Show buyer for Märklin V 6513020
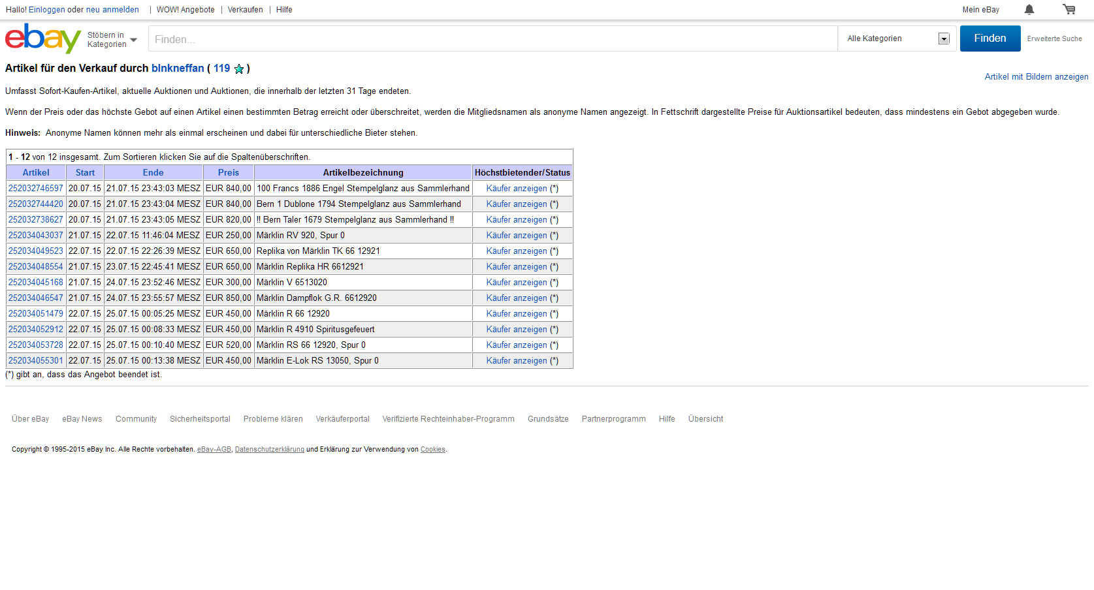Image resolution: width=1094 pixels, height=590 pixels. [517, 282]
